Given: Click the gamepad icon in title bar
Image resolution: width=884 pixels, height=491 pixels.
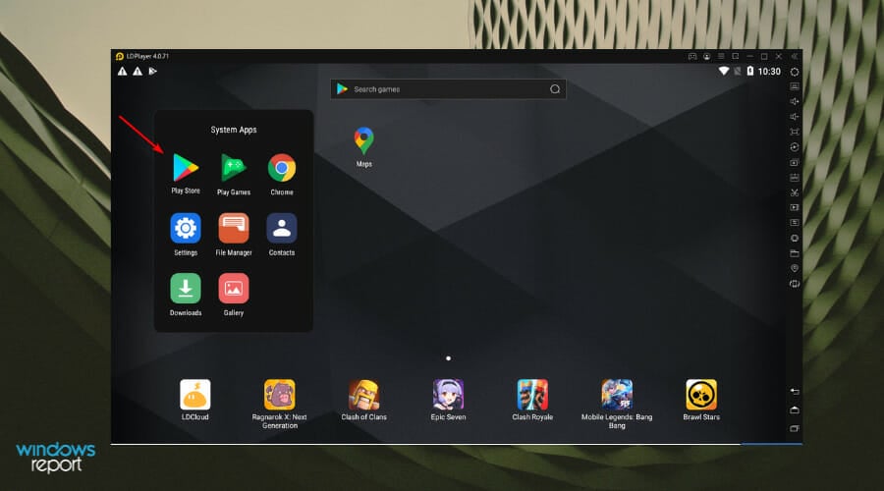Looking at the screenshot, I should click(692, 56).
